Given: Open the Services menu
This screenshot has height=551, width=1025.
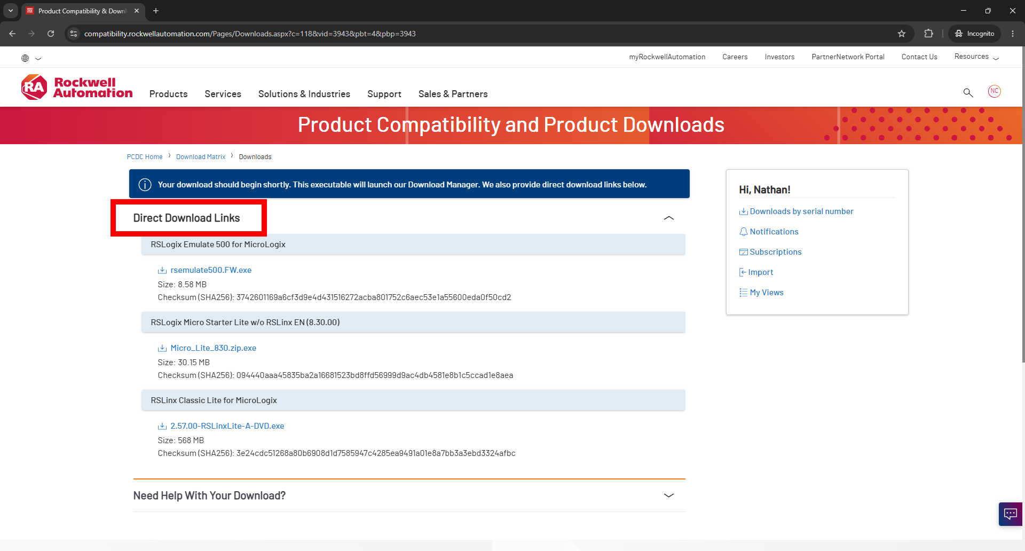Looking at the screenshot, I should [223, 94].
